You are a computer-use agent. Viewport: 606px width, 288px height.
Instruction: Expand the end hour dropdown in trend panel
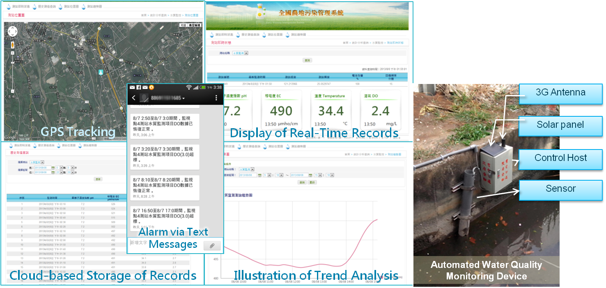320,175
